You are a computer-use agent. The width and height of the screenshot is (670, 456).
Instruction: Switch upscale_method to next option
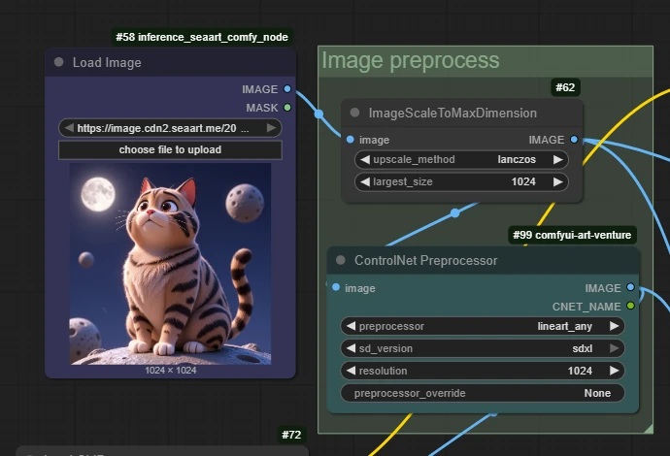pos(558,160)
